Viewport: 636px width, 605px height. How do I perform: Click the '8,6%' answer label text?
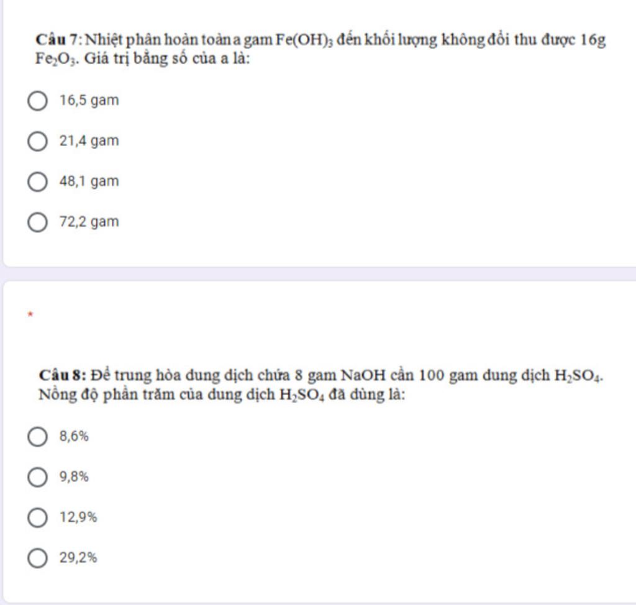click(74, 436)
